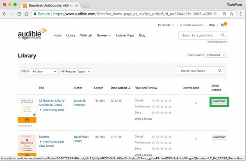Image resolution: width=246 pixels, height=161 pixels.
Task: Open Chrome three-dot menu
Action: click(240, 14)
